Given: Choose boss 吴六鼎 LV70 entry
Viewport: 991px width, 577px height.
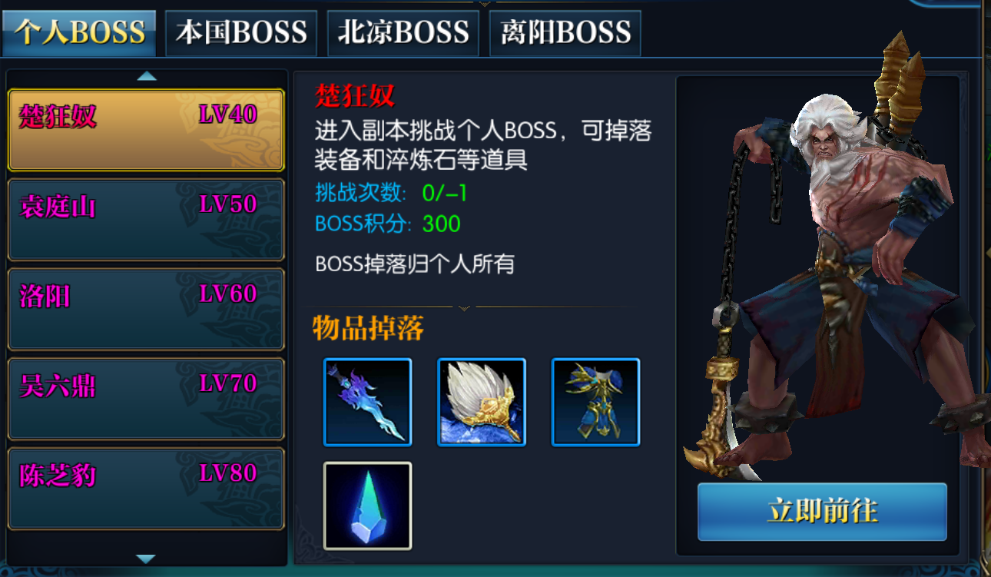Looking at the screenshot, I should (146, 400).
